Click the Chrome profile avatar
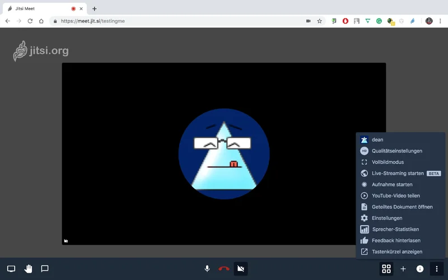 [x=429, y=21]
